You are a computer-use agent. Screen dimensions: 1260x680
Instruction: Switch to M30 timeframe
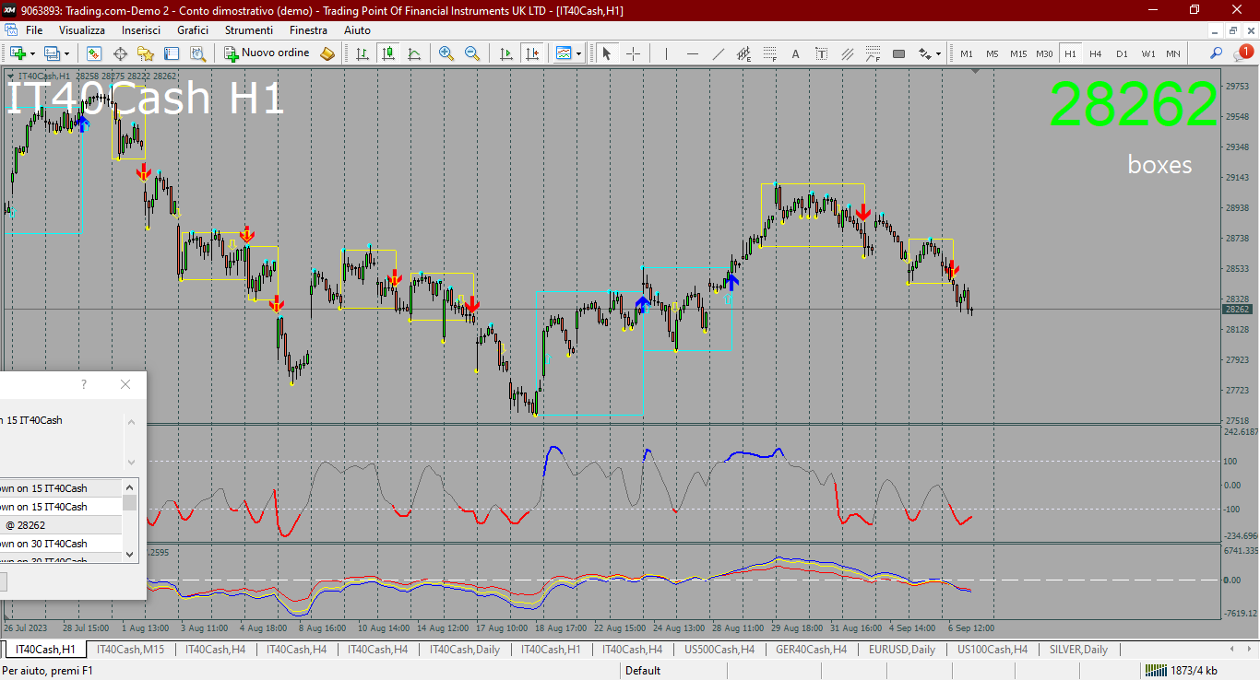pos(1044,53)
